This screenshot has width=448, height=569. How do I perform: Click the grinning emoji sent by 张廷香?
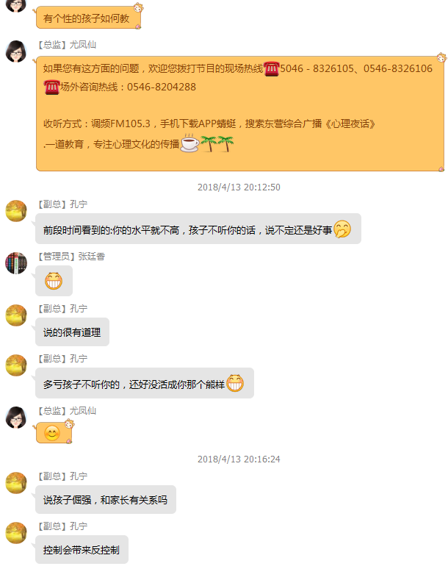54,282
